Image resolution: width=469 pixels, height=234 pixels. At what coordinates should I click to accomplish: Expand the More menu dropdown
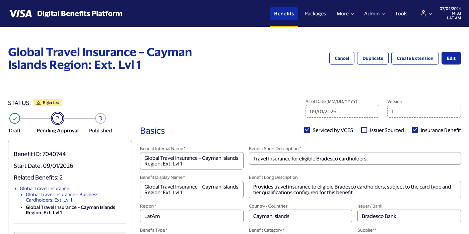click(x=345, y=14)
